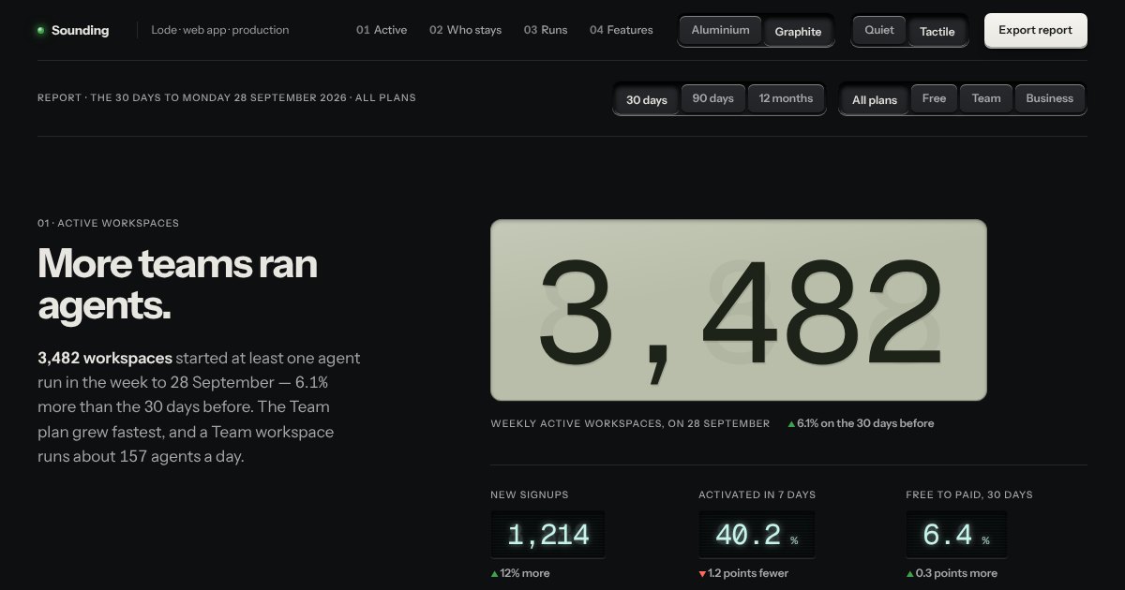1125x590 pixels.
Task: Filter the report by Free plan
Action: click(934, 98)
